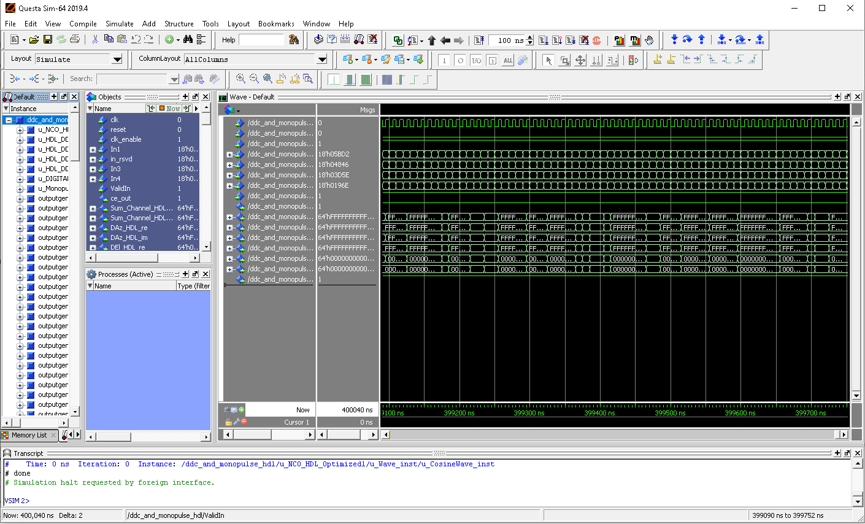
Task: Toggle the Wave window dock/undock button
Action: (847, 97)
